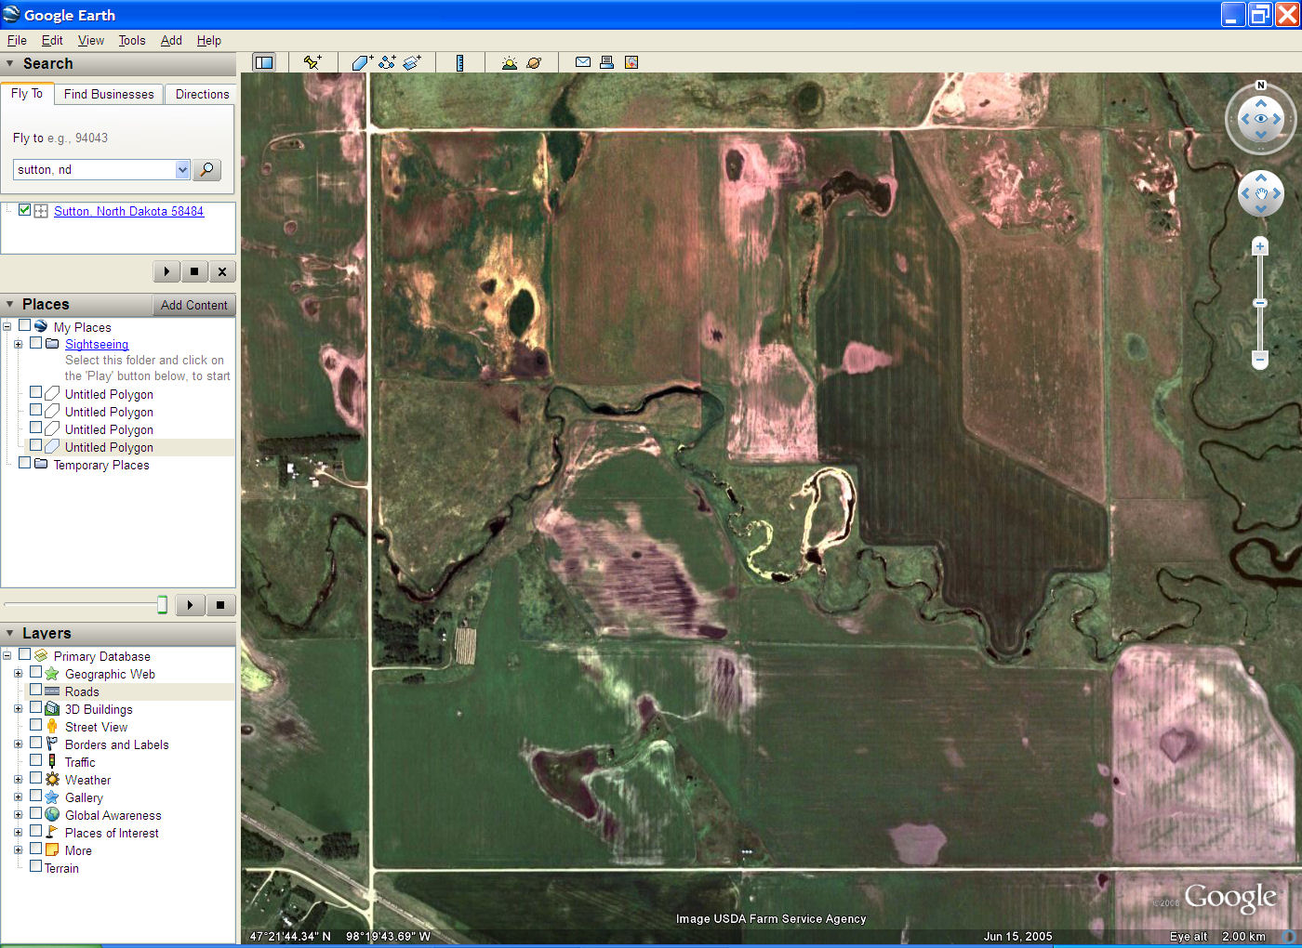Expand the Geographic Web layer
Screen dimensions: 1302x948
(x=18, y=673)
